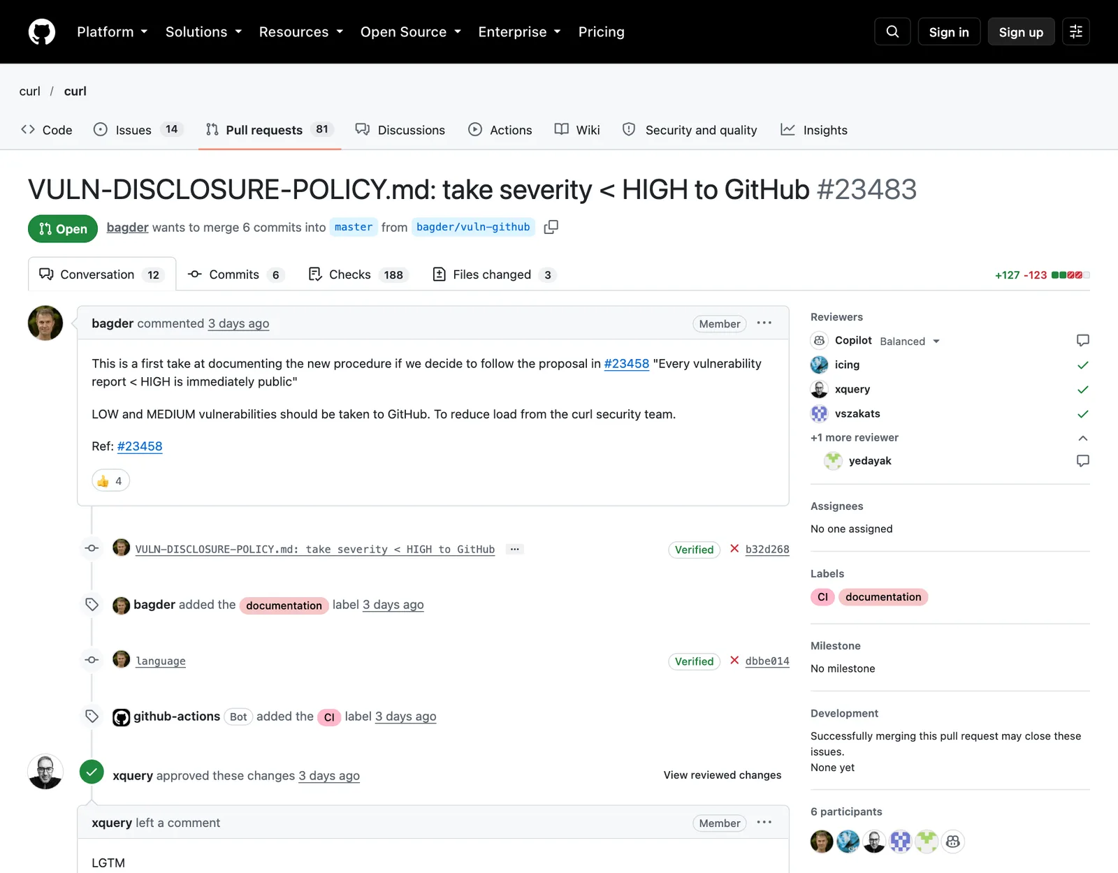Click documentation label in timeline event

[284, 606]
